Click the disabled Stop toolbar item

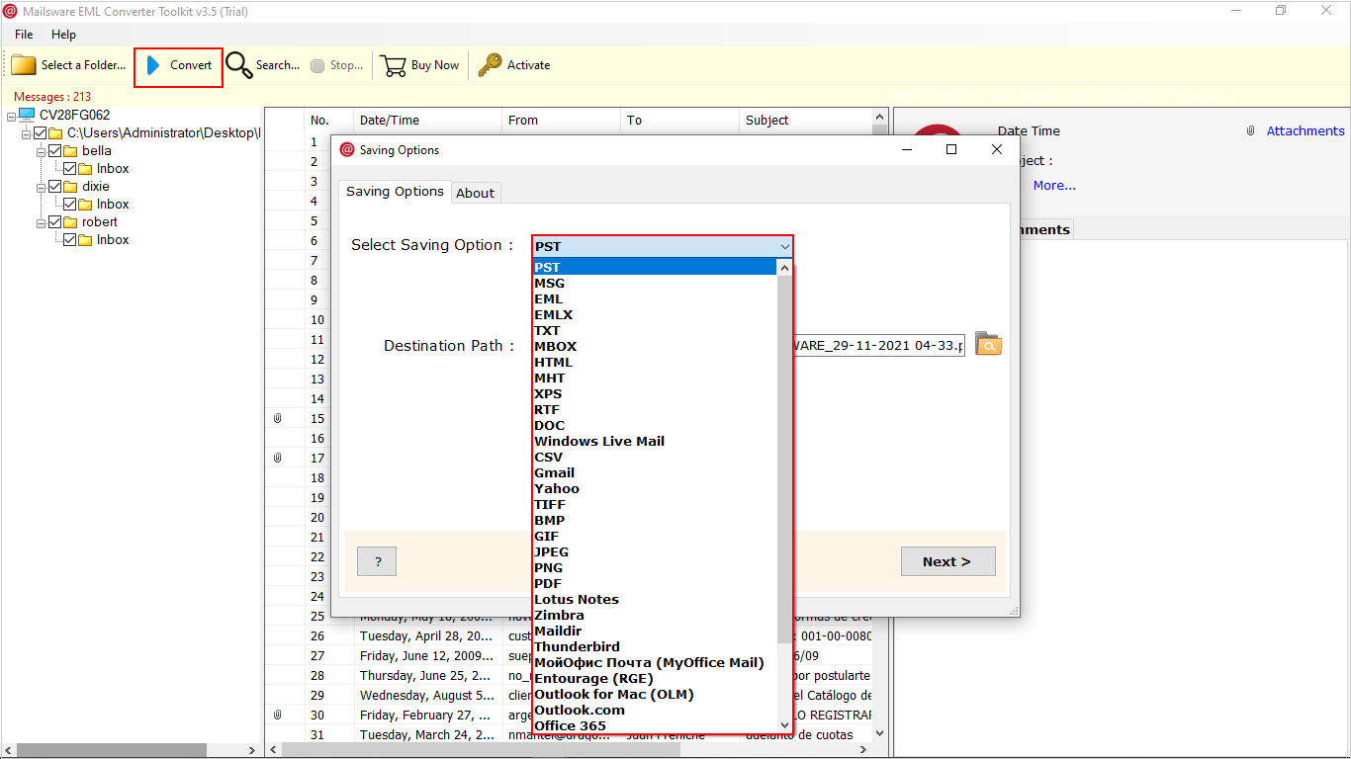pyautogui.click(x=336, y=65)
